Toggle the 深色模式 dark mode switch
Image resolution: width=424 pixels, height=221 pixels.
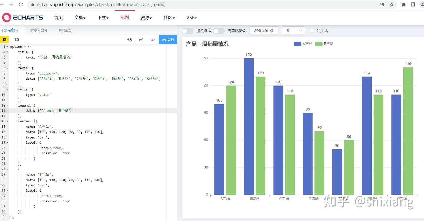pyautogui.click(x=188, y=31)
